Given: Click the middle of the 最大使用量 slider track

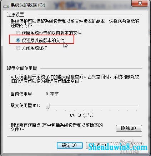Looking at the screenshot, I should [x=92, y=105].
